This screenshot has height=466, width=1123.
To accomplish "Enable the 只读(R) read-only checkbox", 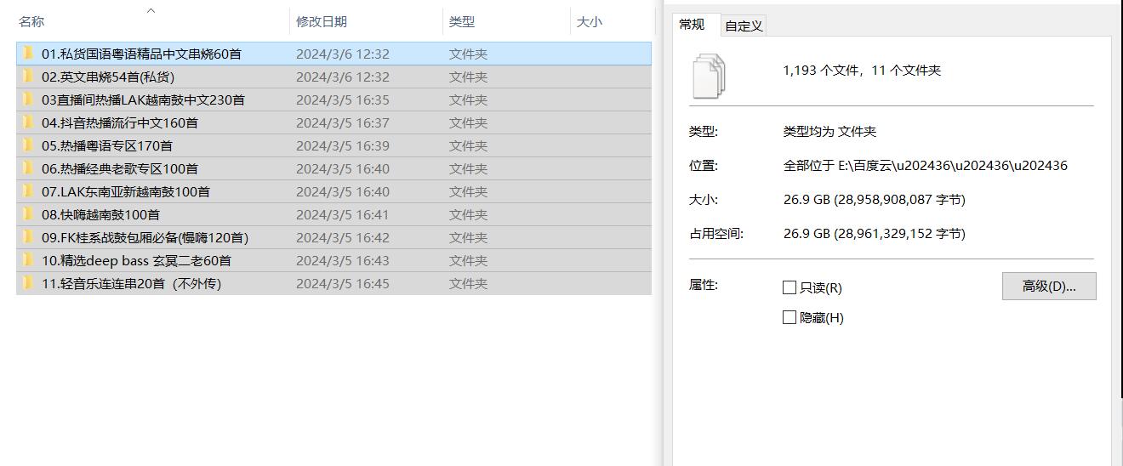I will (790, 287).
